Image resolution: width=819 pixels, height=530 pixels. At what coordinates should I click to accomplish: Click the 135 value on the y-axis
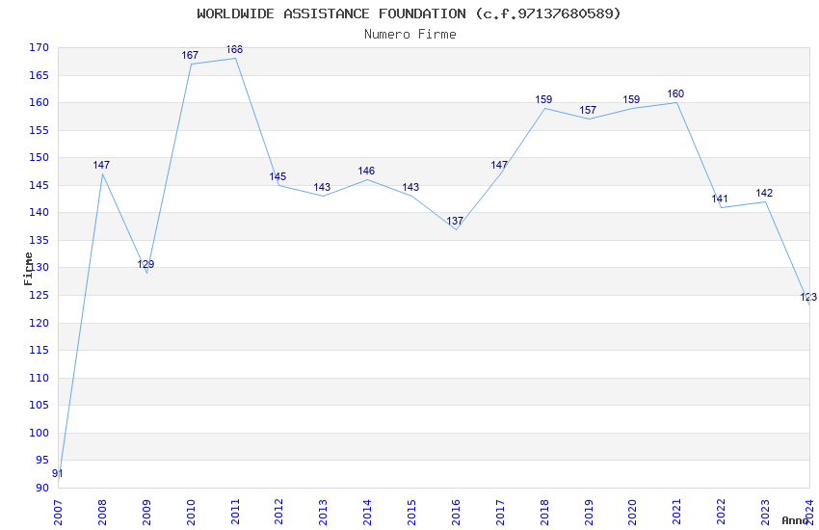pos(40,240)
